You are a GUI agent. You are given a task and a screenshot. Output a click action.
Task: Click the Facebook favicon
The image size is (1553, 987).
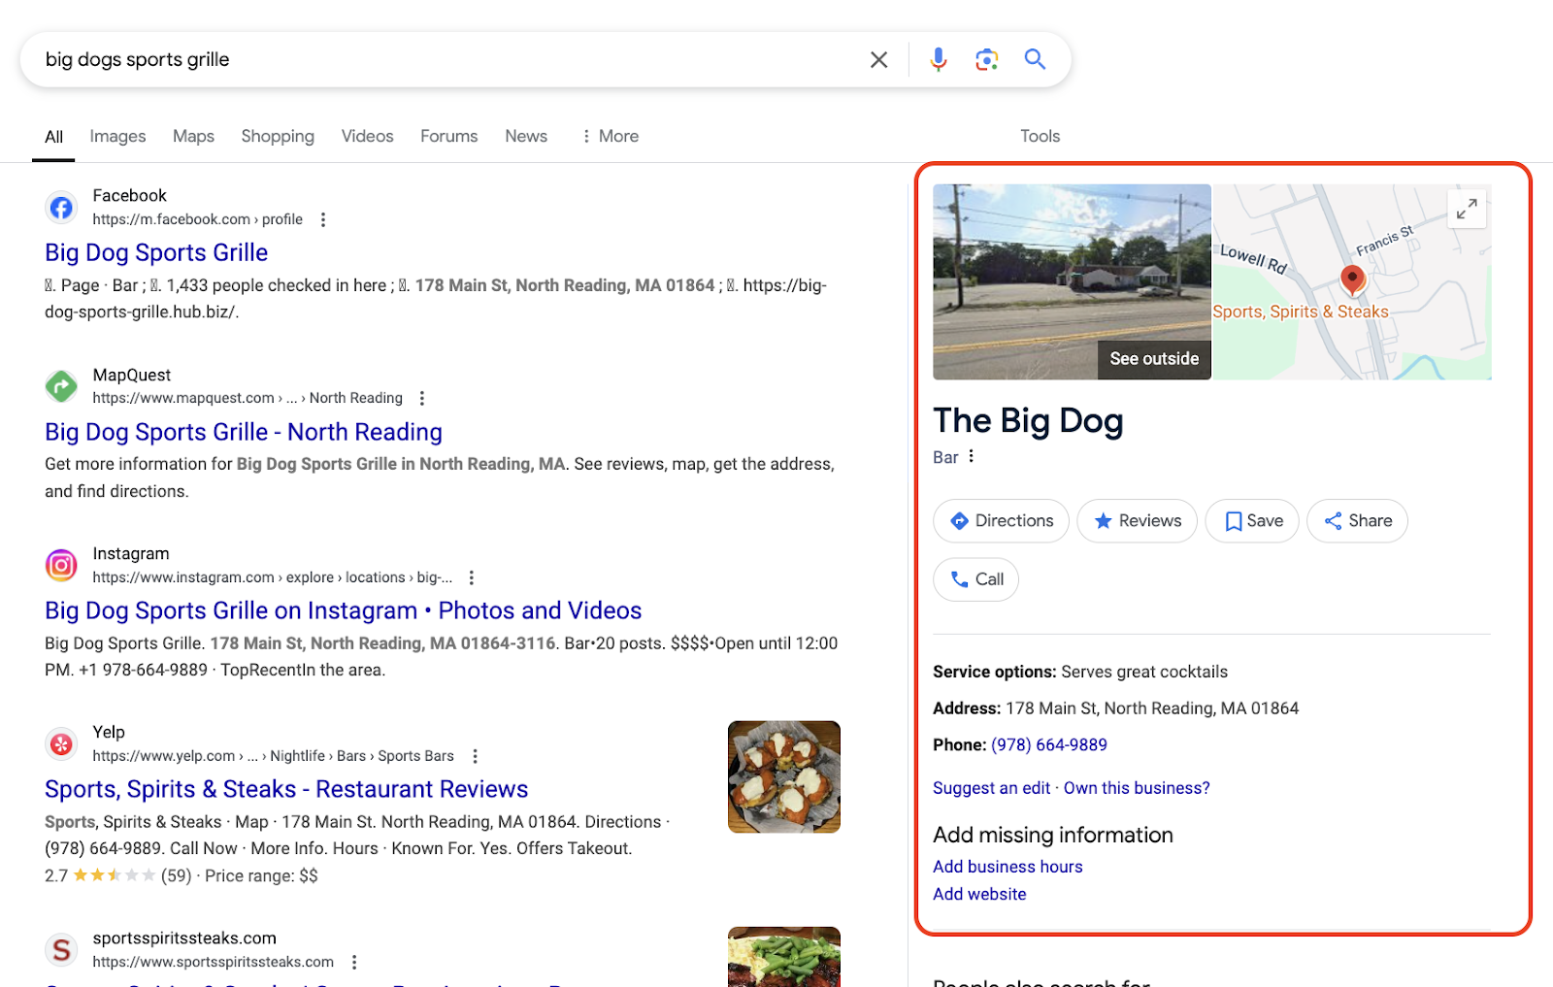(61, 208)
